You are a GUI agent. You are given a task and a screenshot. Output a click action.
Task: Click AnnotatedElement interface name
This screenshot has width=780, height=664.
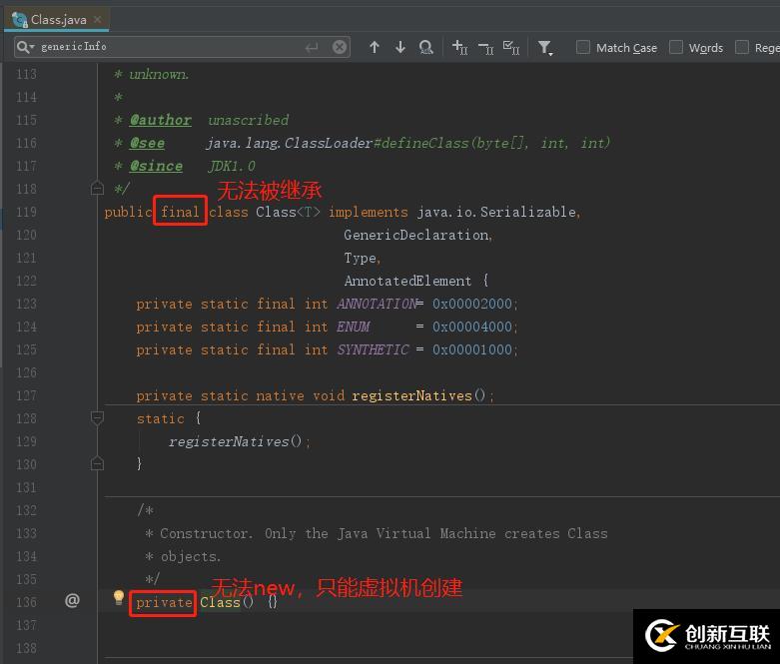[x=407, y=281]
